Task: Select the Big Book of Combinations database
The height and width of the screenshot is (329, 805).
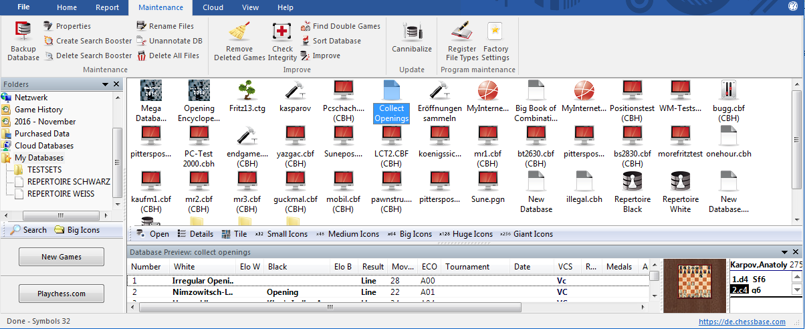Action: click(536, 100)
